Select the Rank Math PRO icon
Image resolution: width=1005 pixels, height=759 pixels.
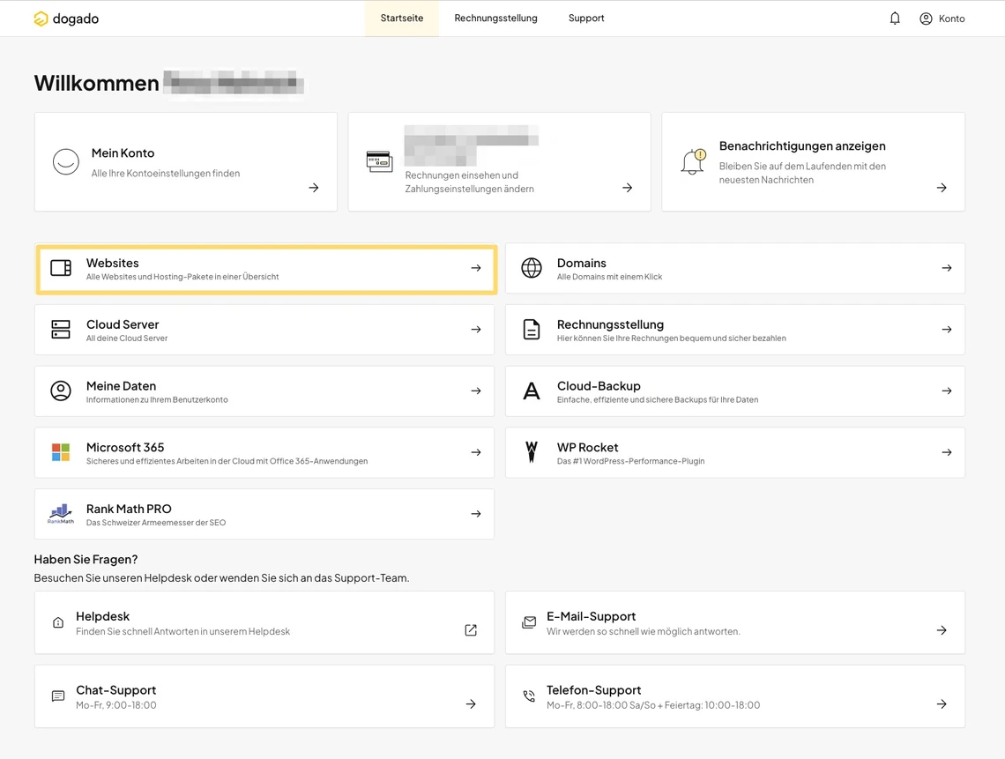coord(60,514)
